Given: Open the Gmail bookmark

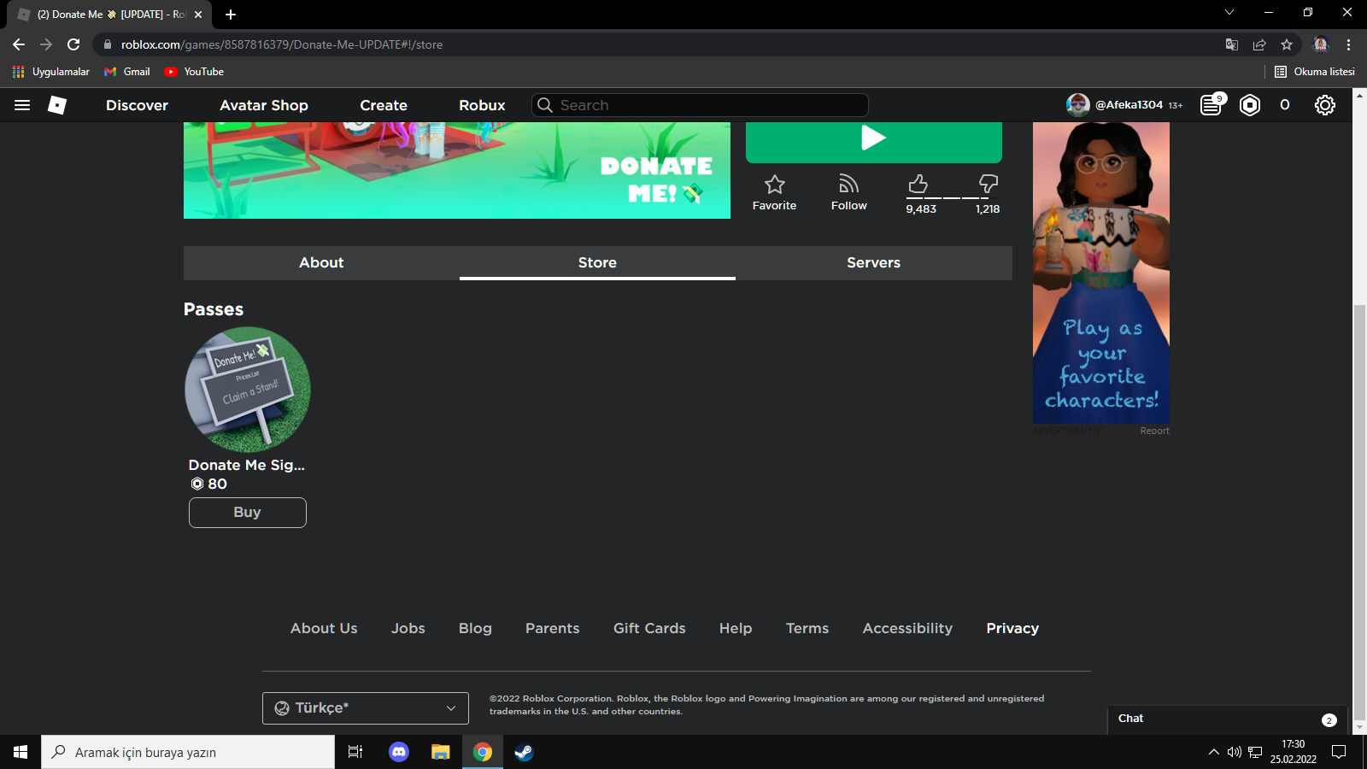Looking at the screenshot, I should coord(127,72).
